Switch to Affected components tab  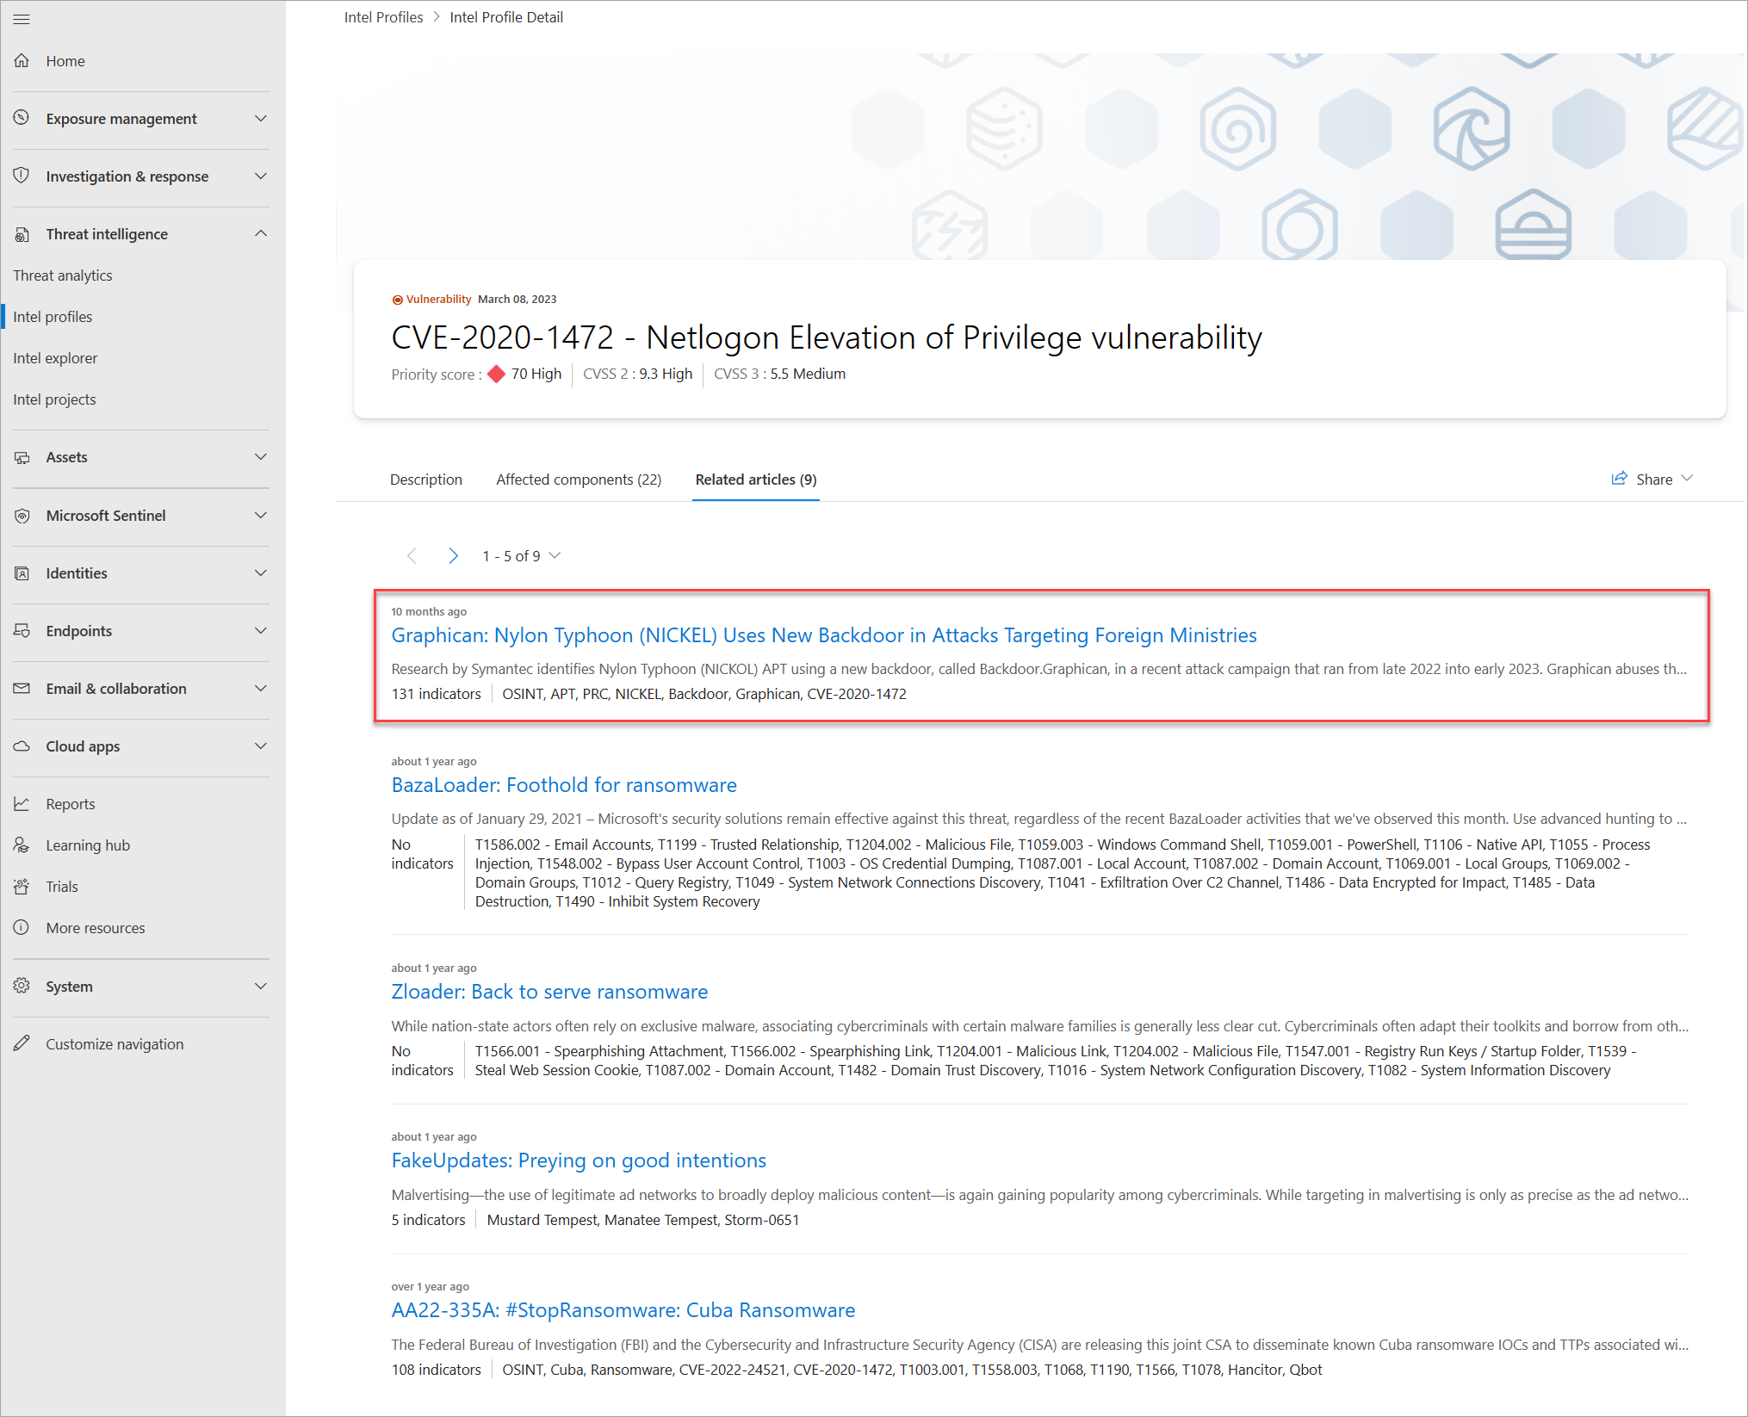tap(578, 480)
